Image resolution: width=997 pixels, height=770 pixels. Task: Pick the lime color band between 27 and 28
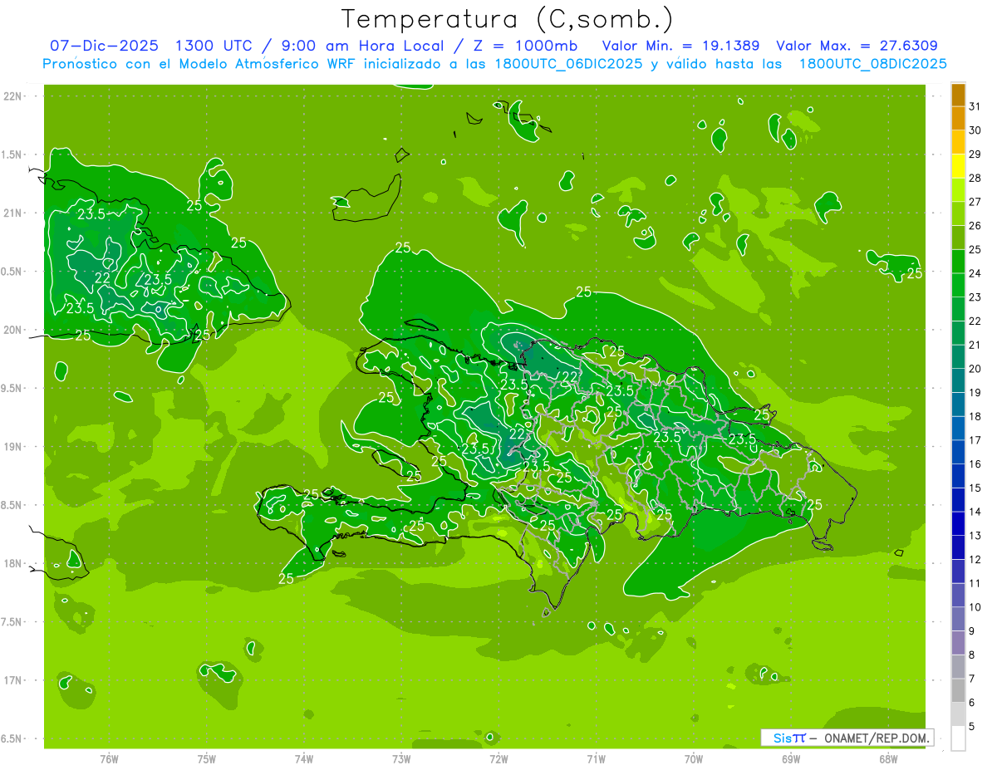pyautogui.click(x=958, y=190)
